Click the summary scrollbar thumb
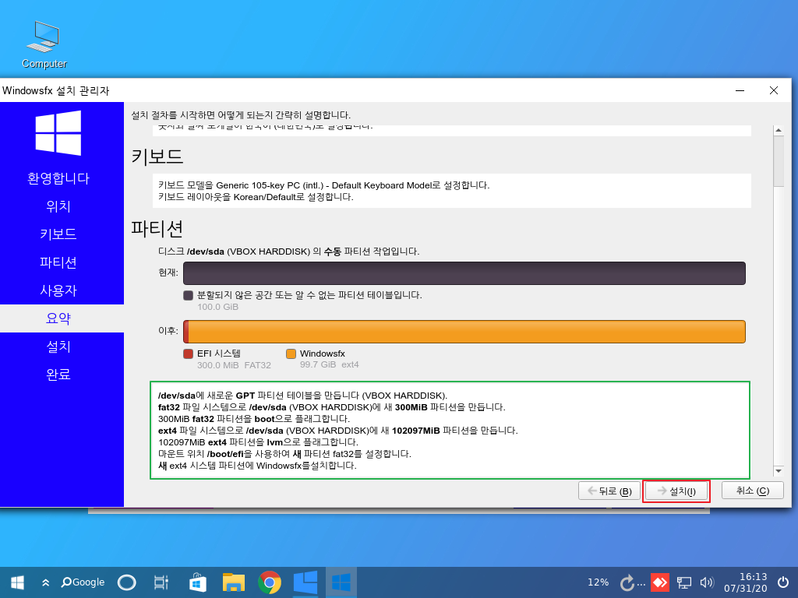Image resolution: width=798 pixels, height=598 pixels. tap(779, 161)
